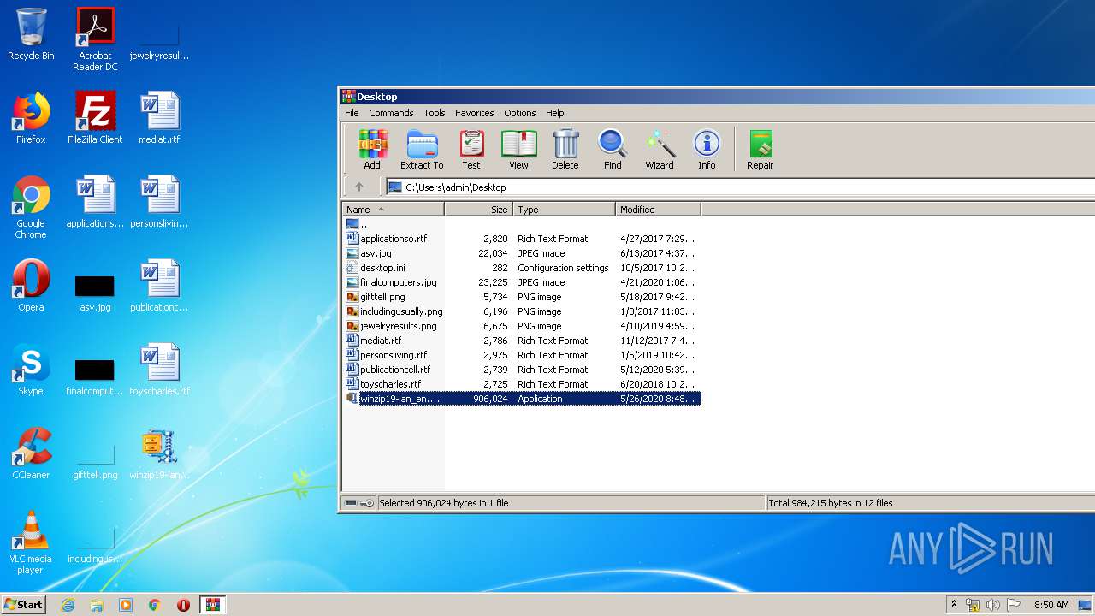Select CCleaner desktop shortcut

tap(31, 453)
